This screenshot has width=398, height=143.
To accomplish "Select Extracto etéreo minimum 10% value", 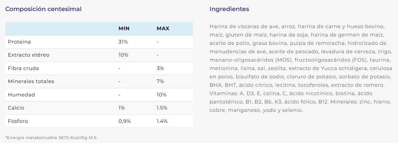I will coord(123,55).
